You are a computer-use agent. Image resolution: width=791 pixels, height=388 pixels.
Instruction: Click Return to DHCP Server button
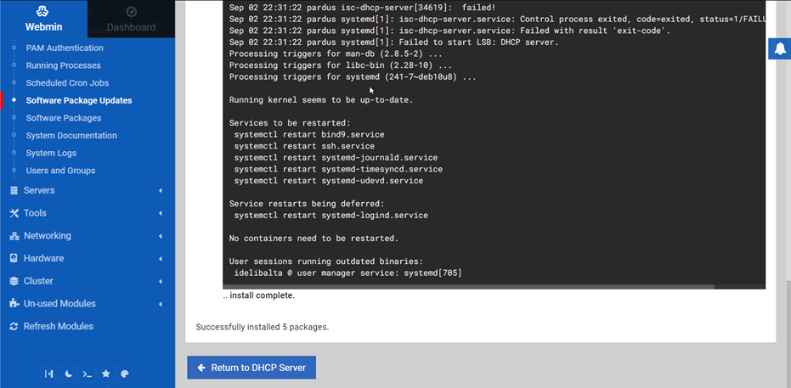[251, 368]
